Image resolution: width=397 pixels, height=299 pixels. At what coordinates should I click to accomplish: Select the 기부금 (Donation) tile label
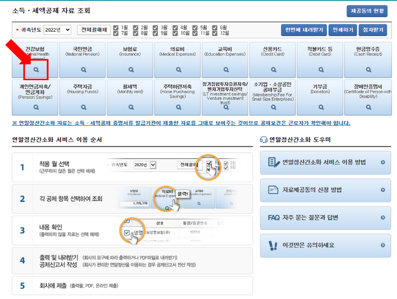320,89
